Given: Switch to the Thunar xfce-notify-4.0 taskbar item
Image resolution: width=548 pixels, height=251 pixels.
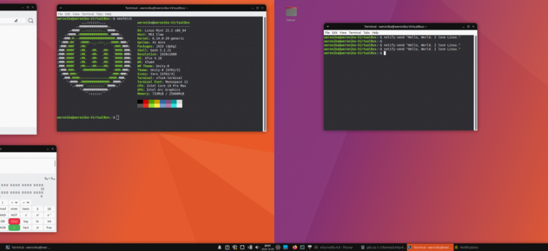Looking at the screenshot, I should pos(333,247).
